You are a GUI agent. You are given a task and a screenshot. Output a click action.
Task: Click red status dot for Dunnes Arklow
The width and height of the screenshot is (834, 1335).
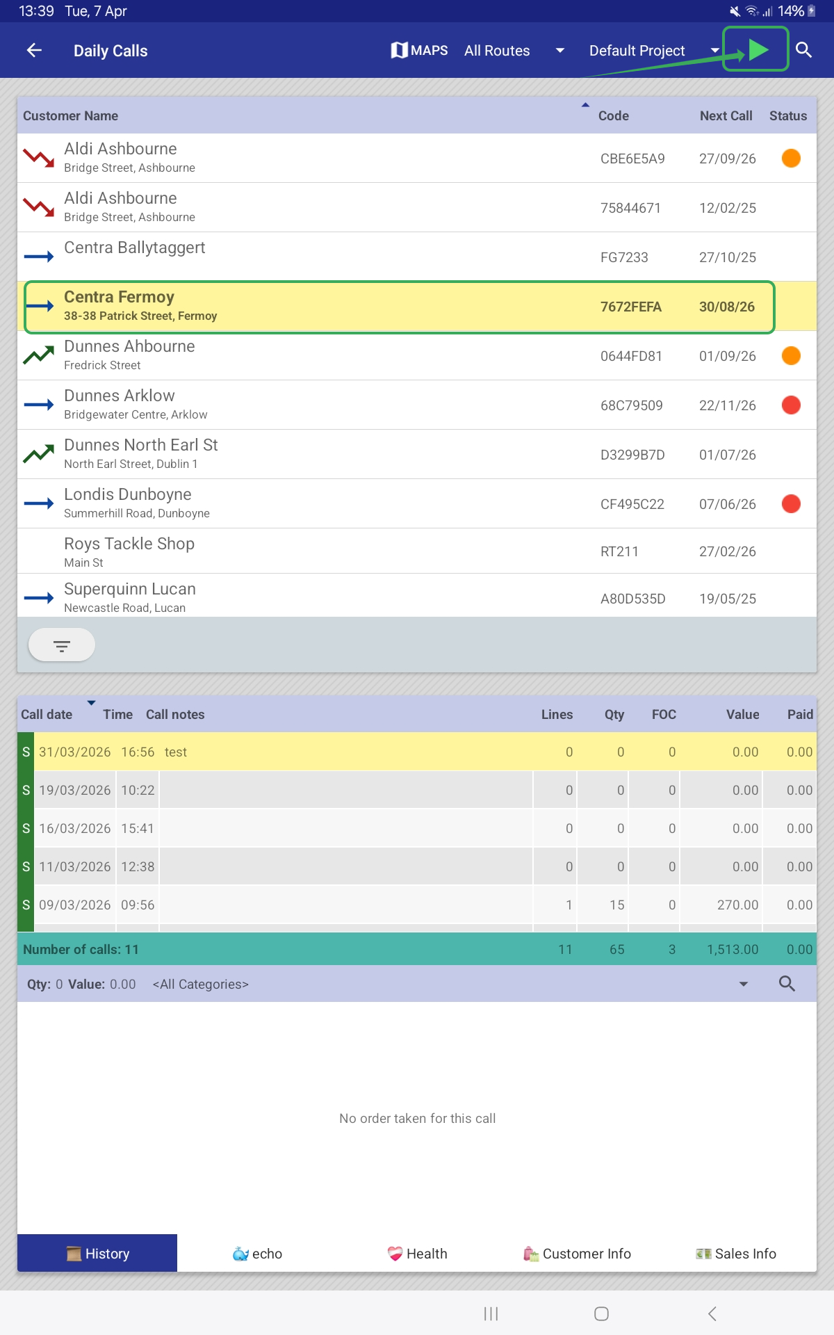(x=791, y=405)
